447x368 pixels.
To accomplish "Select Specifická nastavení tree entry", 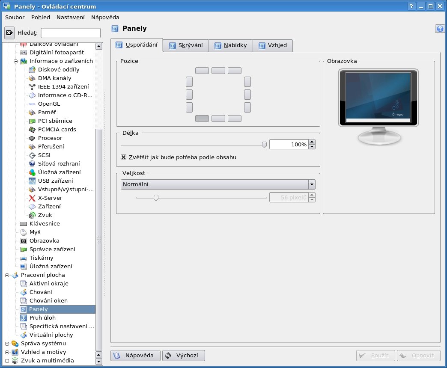I will 62,326.
